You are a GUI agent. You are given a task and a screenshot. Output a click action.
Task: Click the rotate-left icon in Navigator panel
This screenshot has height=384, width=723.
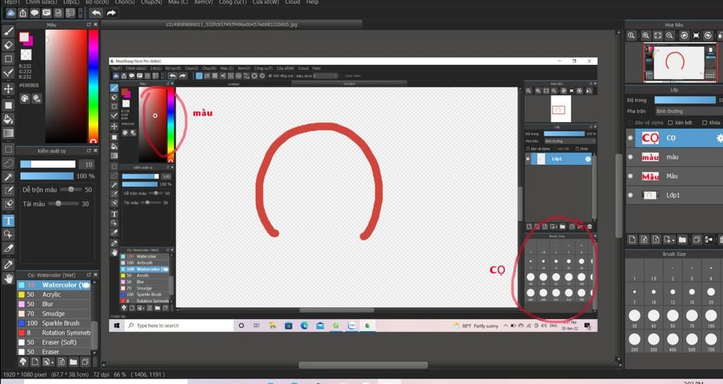point(684,35)
